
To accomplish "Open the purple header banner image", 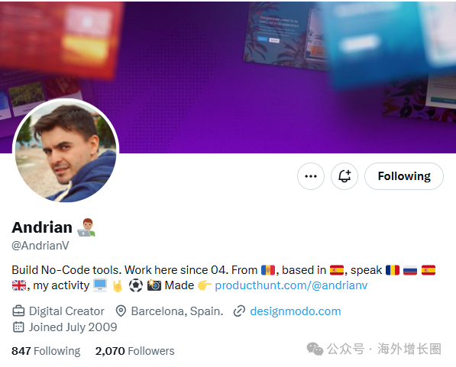I will (x=228, y=77).
